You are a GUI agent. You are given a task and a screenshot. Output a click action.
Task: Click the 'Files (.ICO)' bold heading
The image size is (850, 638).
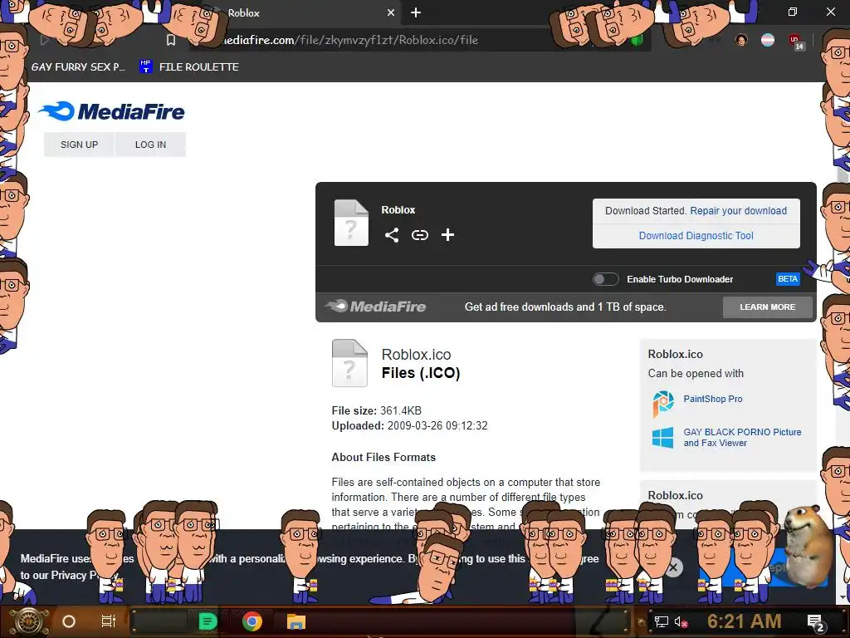coord(421,373)
